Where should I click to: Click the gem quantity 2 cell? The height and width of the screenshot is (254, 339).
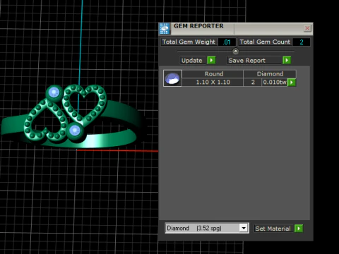pos(253,82)
